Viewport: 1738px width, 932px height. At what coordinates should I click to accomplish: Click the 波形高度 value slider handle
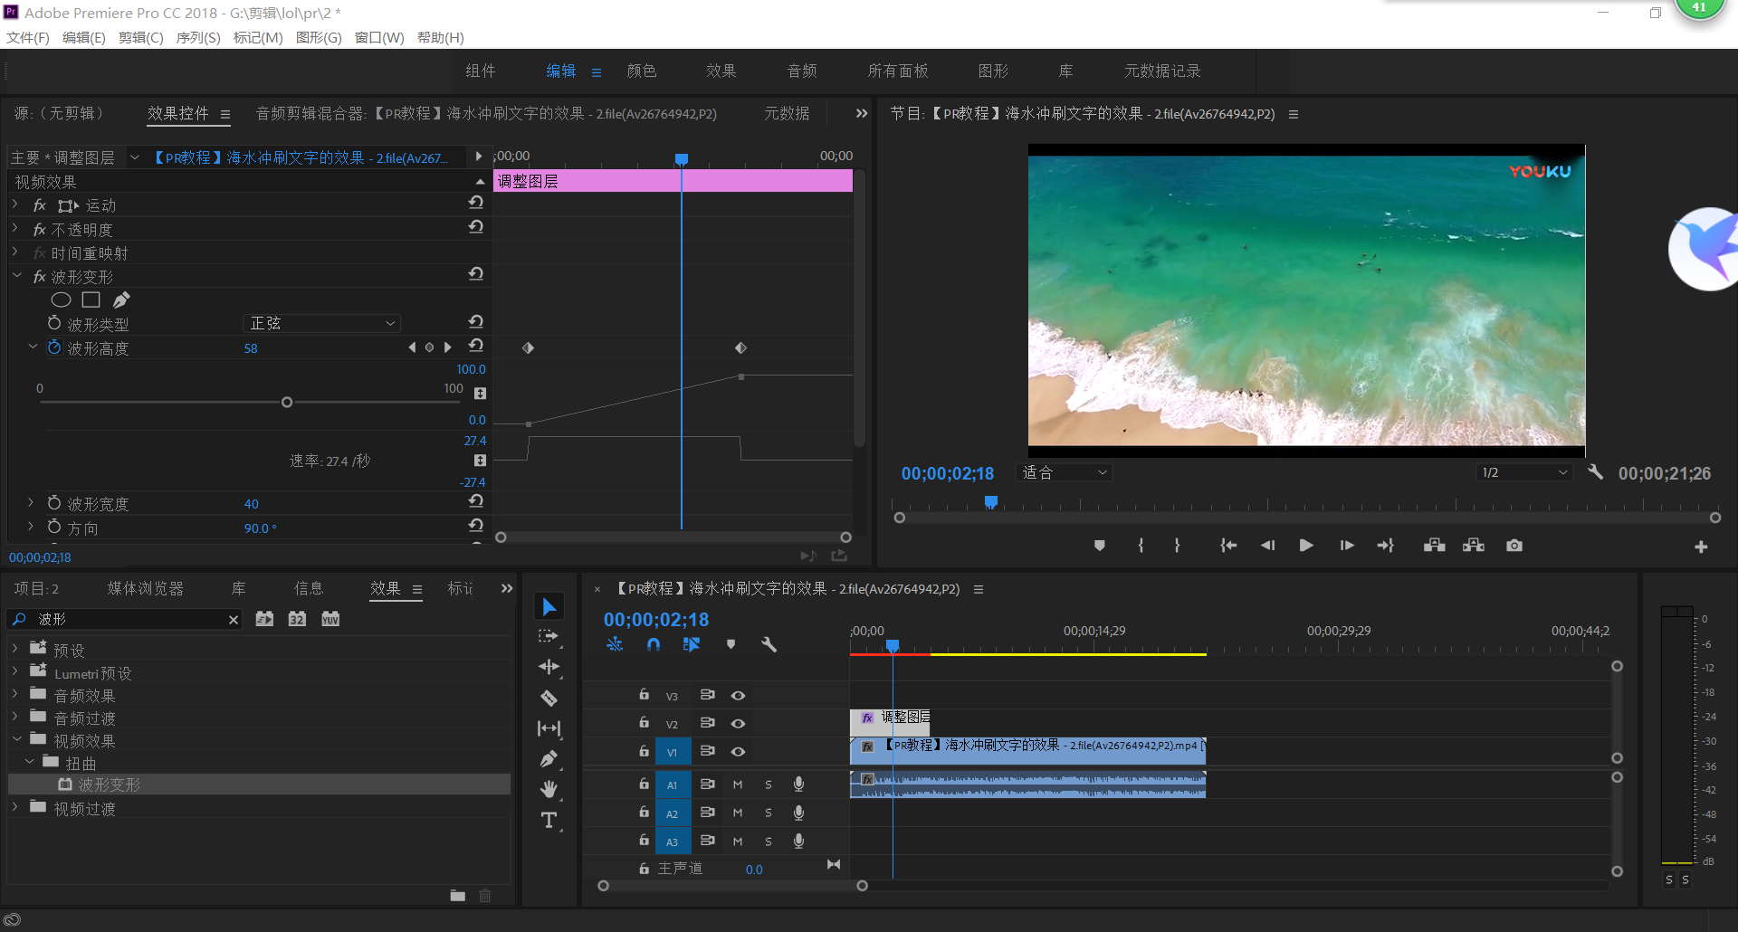tap(287, 402)
